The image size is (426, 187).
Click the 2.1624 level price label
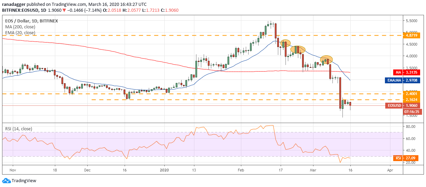[x=411, y=100]
